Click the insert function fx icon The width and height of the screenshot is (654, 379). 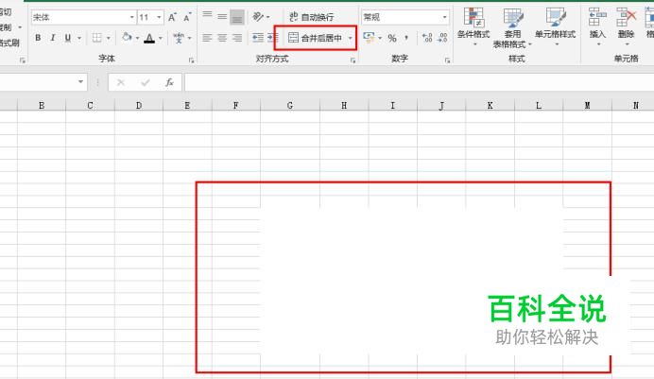(x=169, y=82)
